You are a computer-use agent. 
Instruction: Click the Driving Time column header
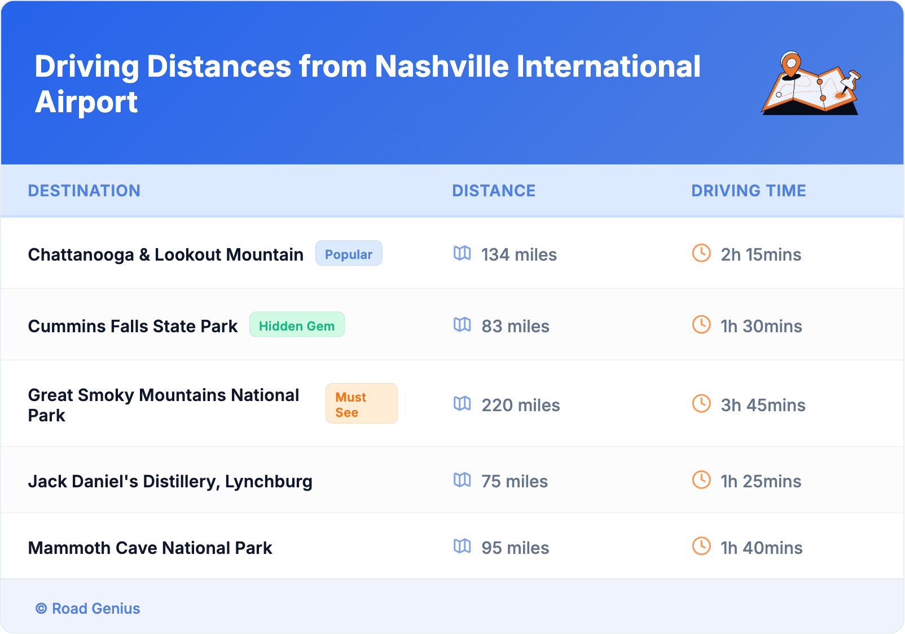[748, 191]
